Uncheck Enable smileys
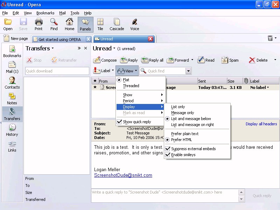This screenshot has height=210, width=280. coord(183,155)
